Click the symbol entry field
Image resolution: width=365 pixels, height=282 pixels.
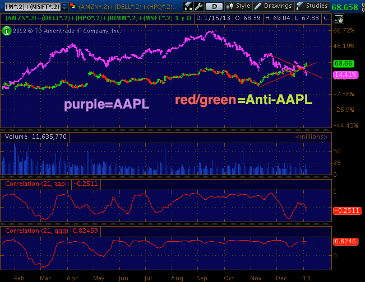(32, 7)
